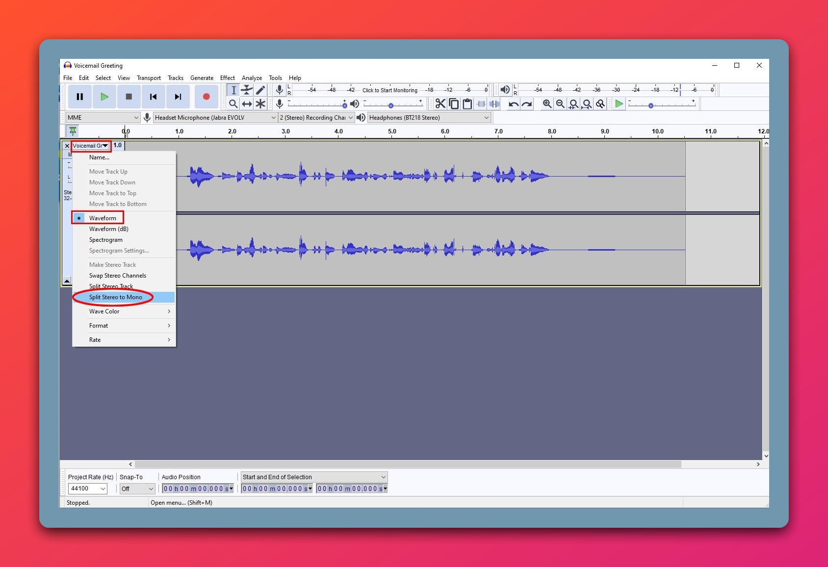Choose Swap Stereo Channels
The height and width of the screenshot is (567, 828).
(124, 276)
